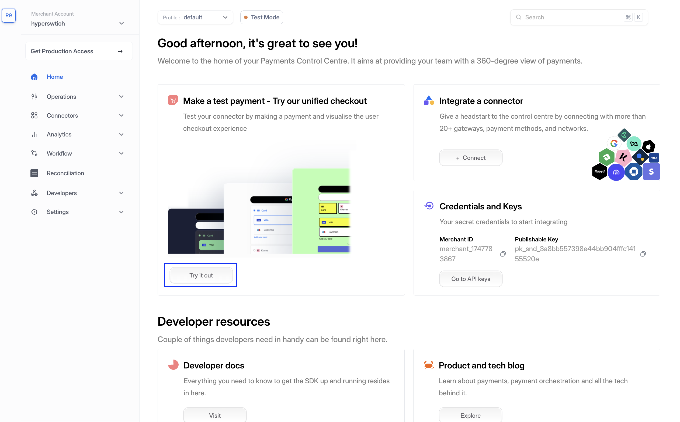Copy the Merchant ID value
680x422 pixels.
pos(503,254)
